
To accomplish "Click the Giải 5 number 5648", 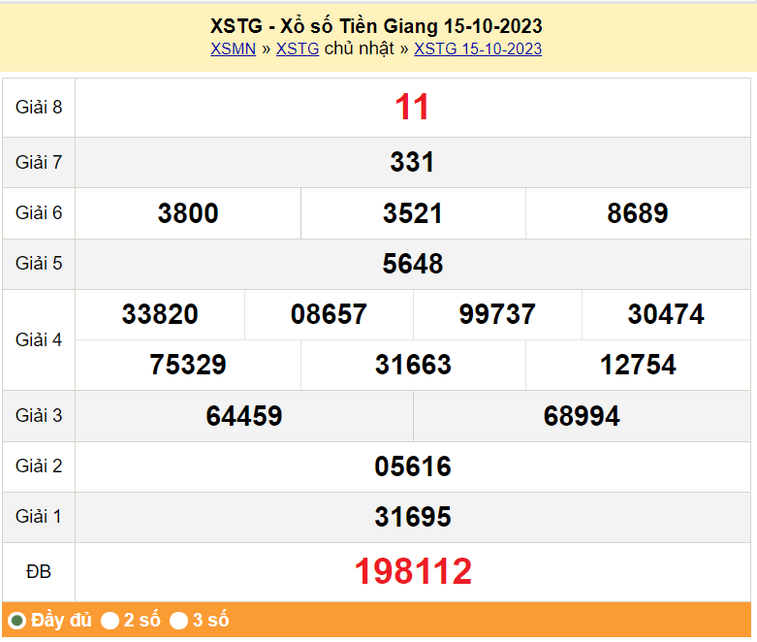I will tap(413, 264).
